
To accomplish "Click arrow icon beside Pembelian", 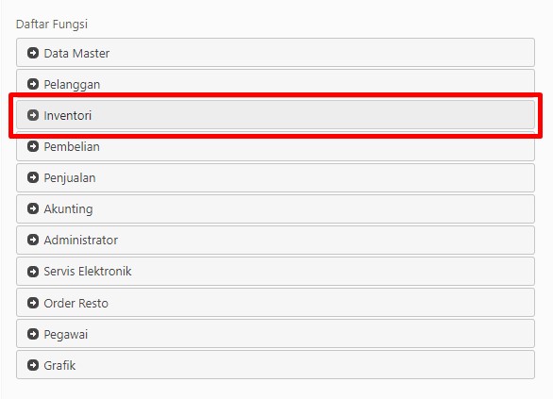I will coord(33,146).
